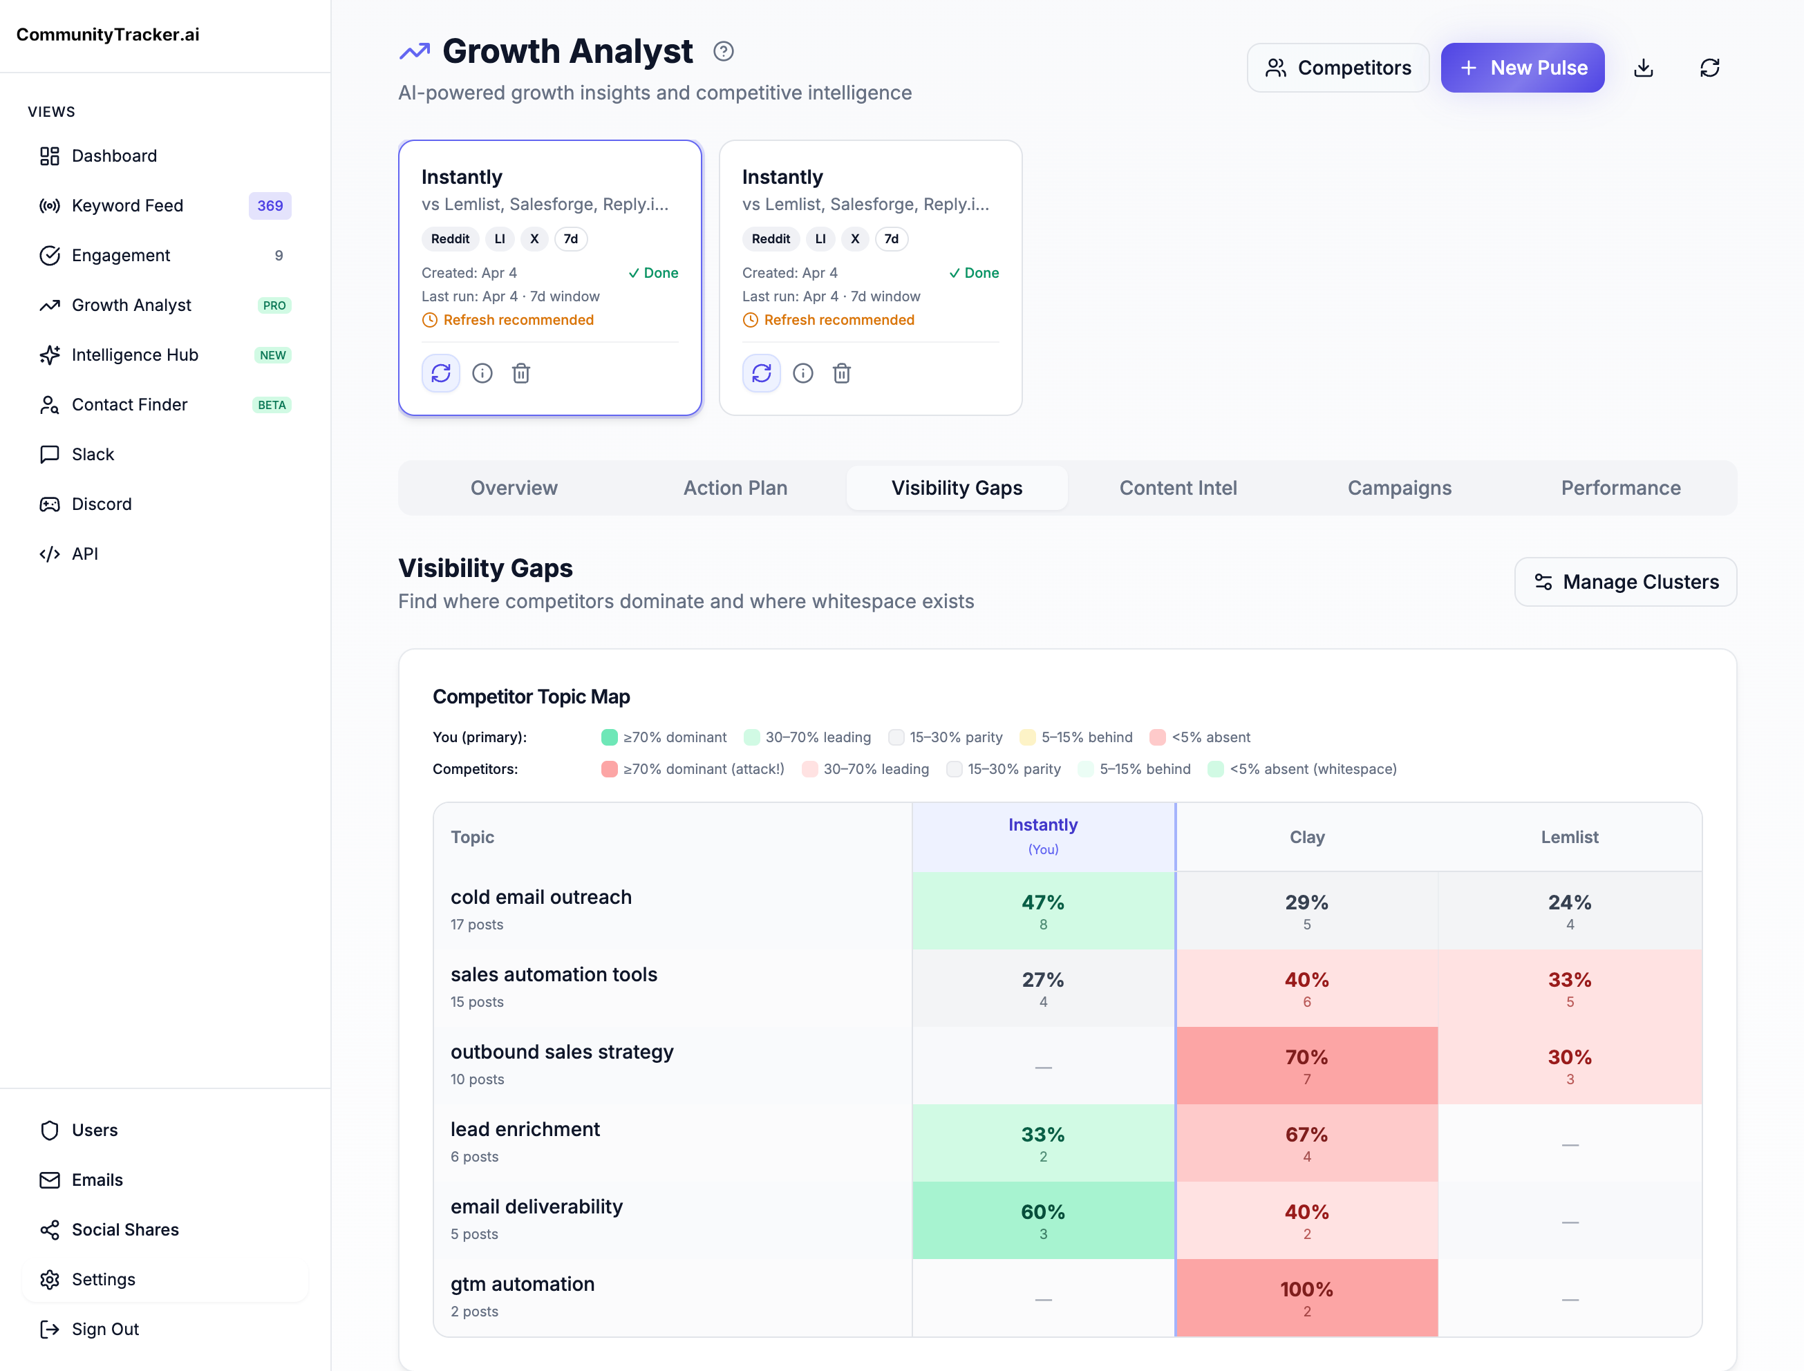Switch to the Overview tab
Image resolution: width=1804 pixels, height=1371 pixels.
(514, 488)
